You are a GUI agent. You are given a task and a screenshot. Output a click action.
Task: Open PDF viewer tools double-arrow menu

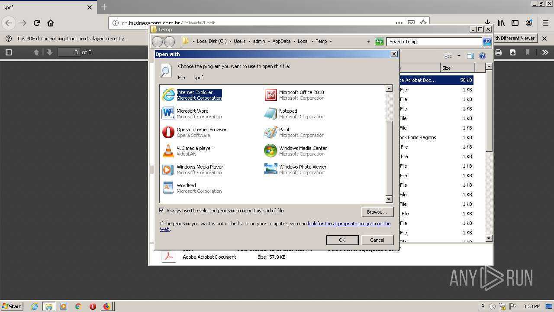click(x=545, y=52)
